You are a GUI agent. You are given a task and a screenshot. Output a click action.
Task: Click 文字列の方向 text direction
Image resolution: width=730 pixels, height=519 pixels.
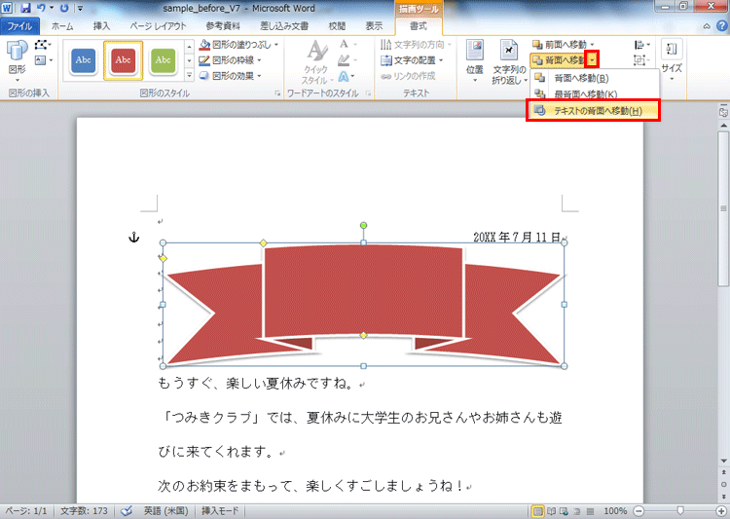pos(416,45)
